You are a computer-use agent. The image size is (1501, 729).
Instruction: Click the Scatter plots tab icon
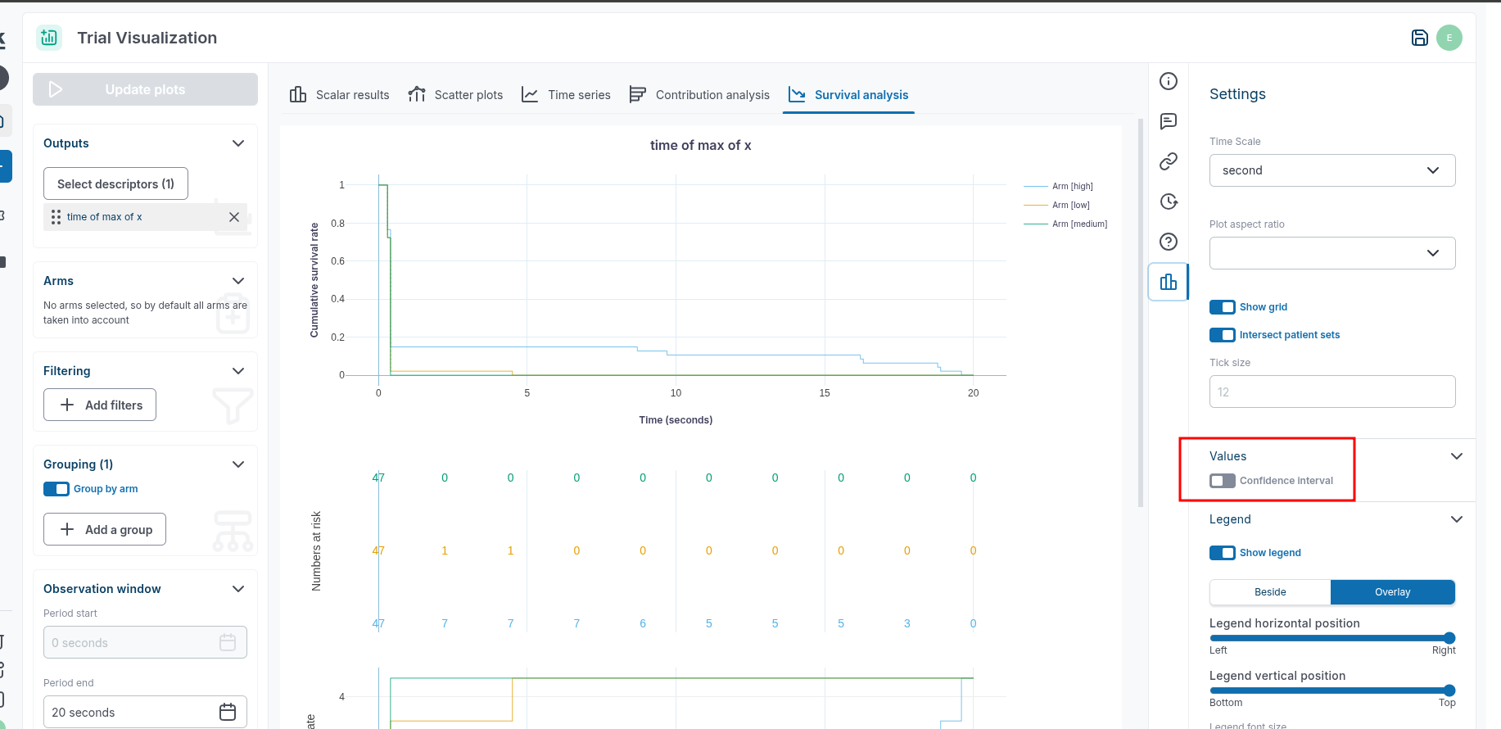[x=417, y=95]
